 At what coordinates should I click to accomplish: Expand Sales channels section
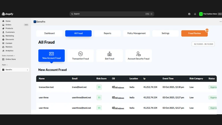coord(8,56)
